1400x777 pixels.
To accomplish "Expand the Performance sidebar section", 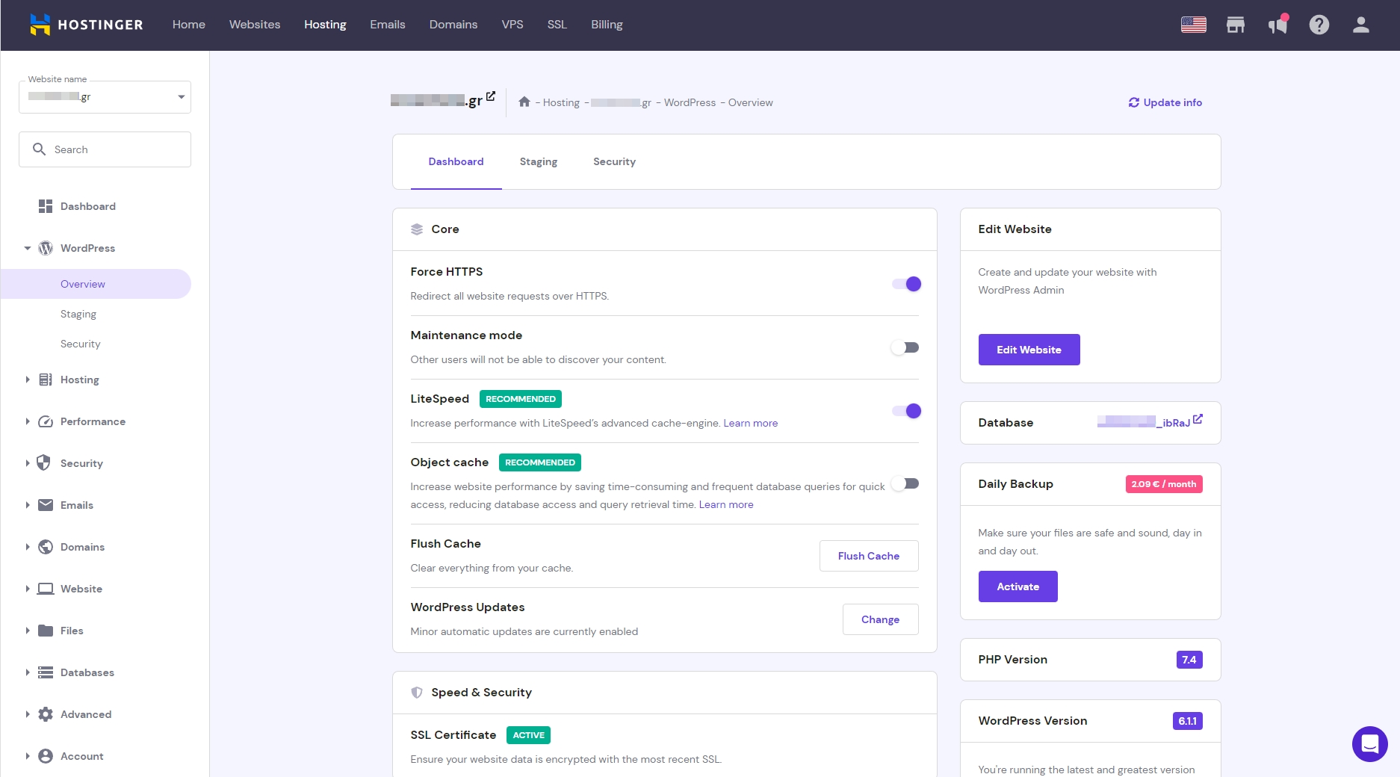I will pos(93,421).
